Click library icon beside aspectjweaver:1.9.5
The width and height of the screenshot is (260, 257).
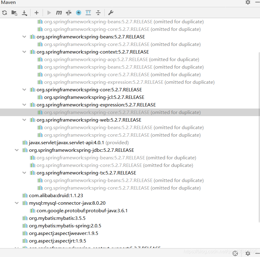(x=25, y=233)
